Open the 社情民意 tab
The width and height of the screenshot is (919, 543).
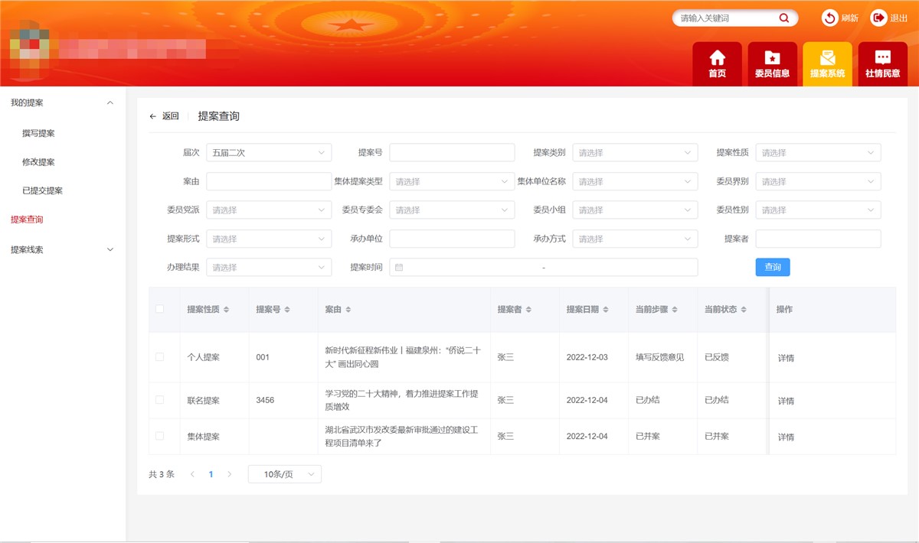(x=882, y=63)
